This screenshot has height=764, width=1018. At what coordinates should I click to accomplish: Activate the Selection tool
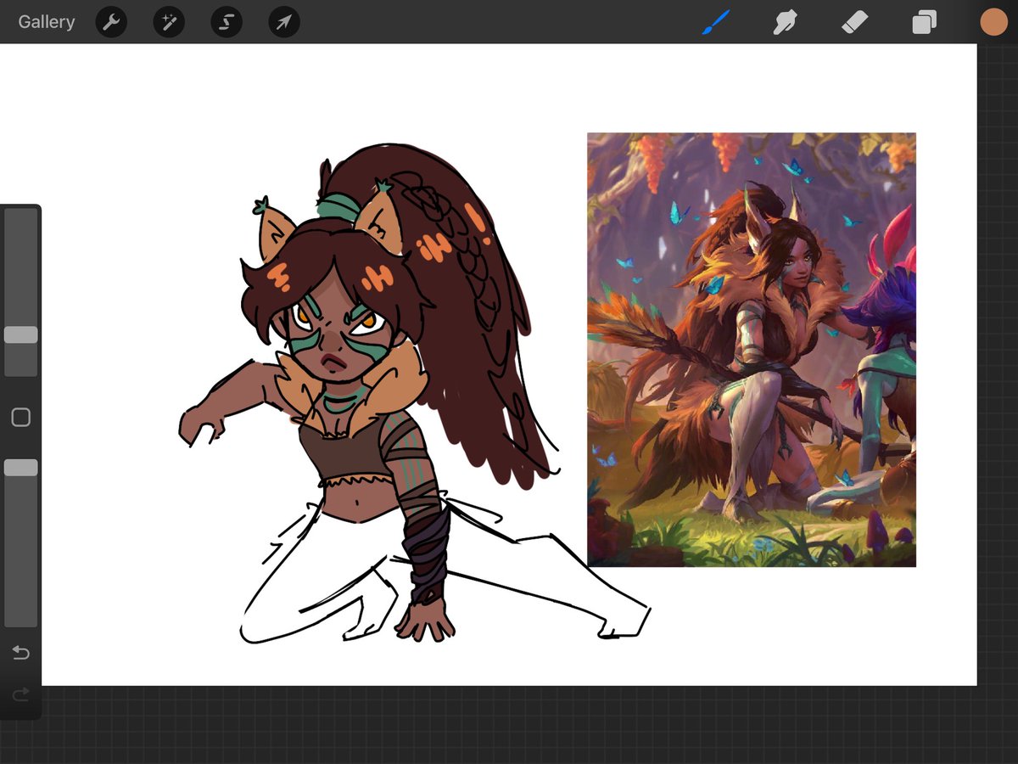[226, 22]
